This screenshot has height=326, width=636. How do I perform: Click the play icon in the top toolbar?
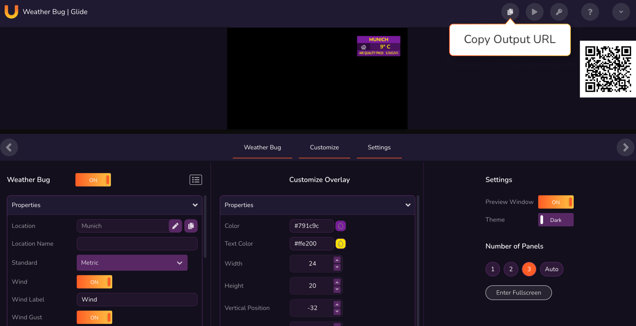click(534, 12)
